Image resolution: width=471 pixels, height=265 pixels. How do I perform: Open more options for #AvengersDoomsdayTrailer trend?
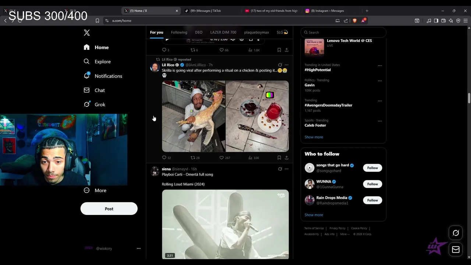point(380,101)
